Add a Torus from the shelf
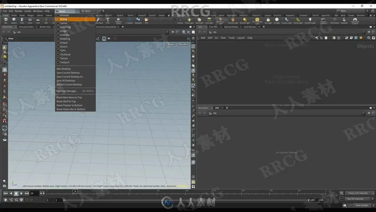Viewport: 376px width, 212px height. click(x=30, y=21)
